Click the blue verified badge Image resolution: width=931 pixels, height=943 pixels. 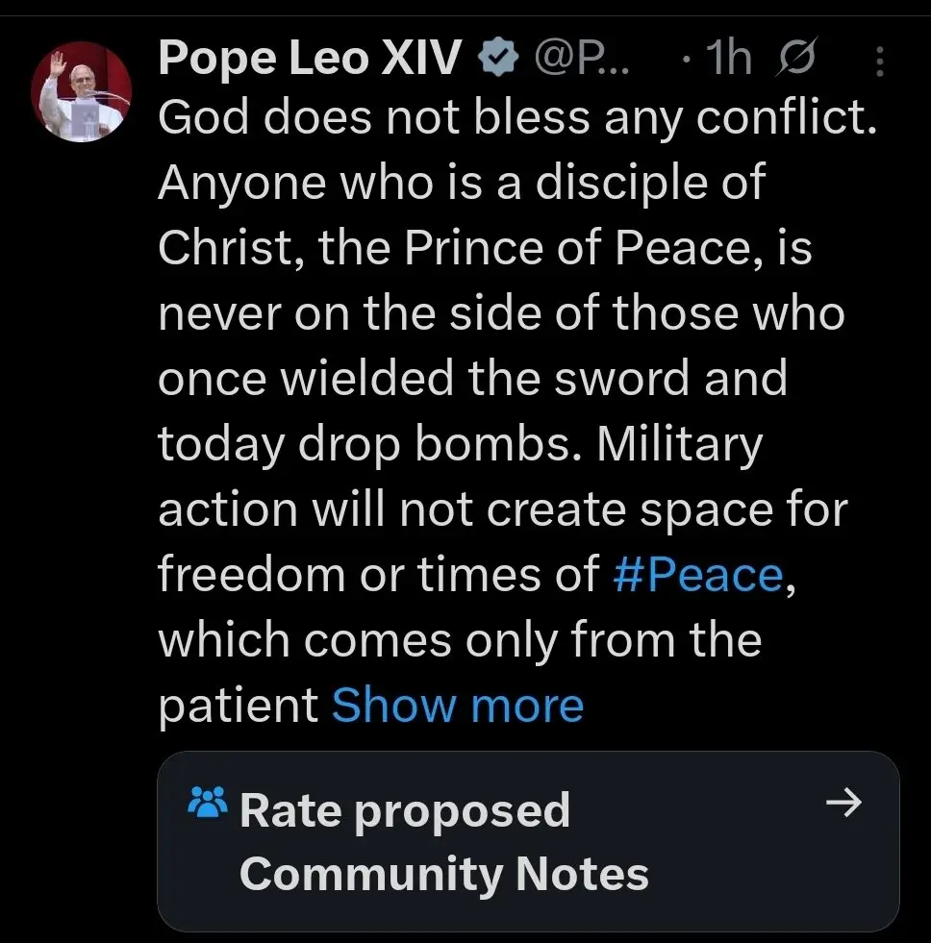tap(497, 58)
